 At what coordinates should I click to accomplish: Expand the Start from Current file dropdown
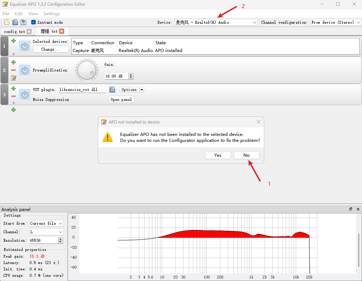tap(46, 223)
